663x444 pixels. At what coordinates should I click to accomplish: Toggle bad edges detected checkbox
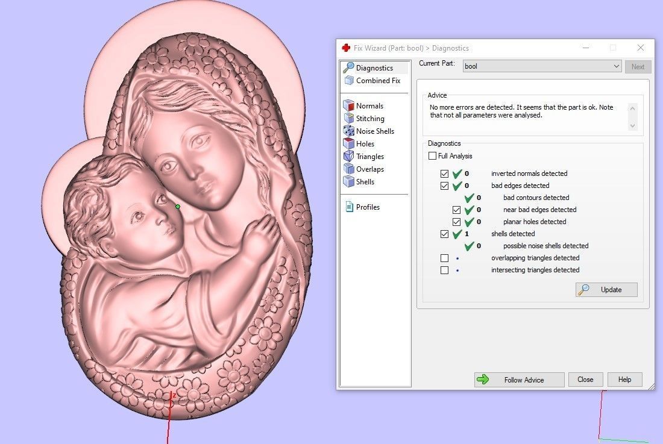(x=444, y=186)
